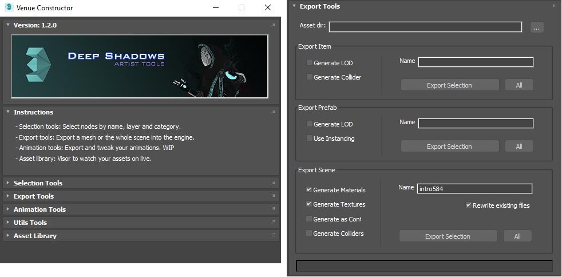Click the grip icon on collapsed Export Tools row
The image size is (562, 277).
[273, 196]
